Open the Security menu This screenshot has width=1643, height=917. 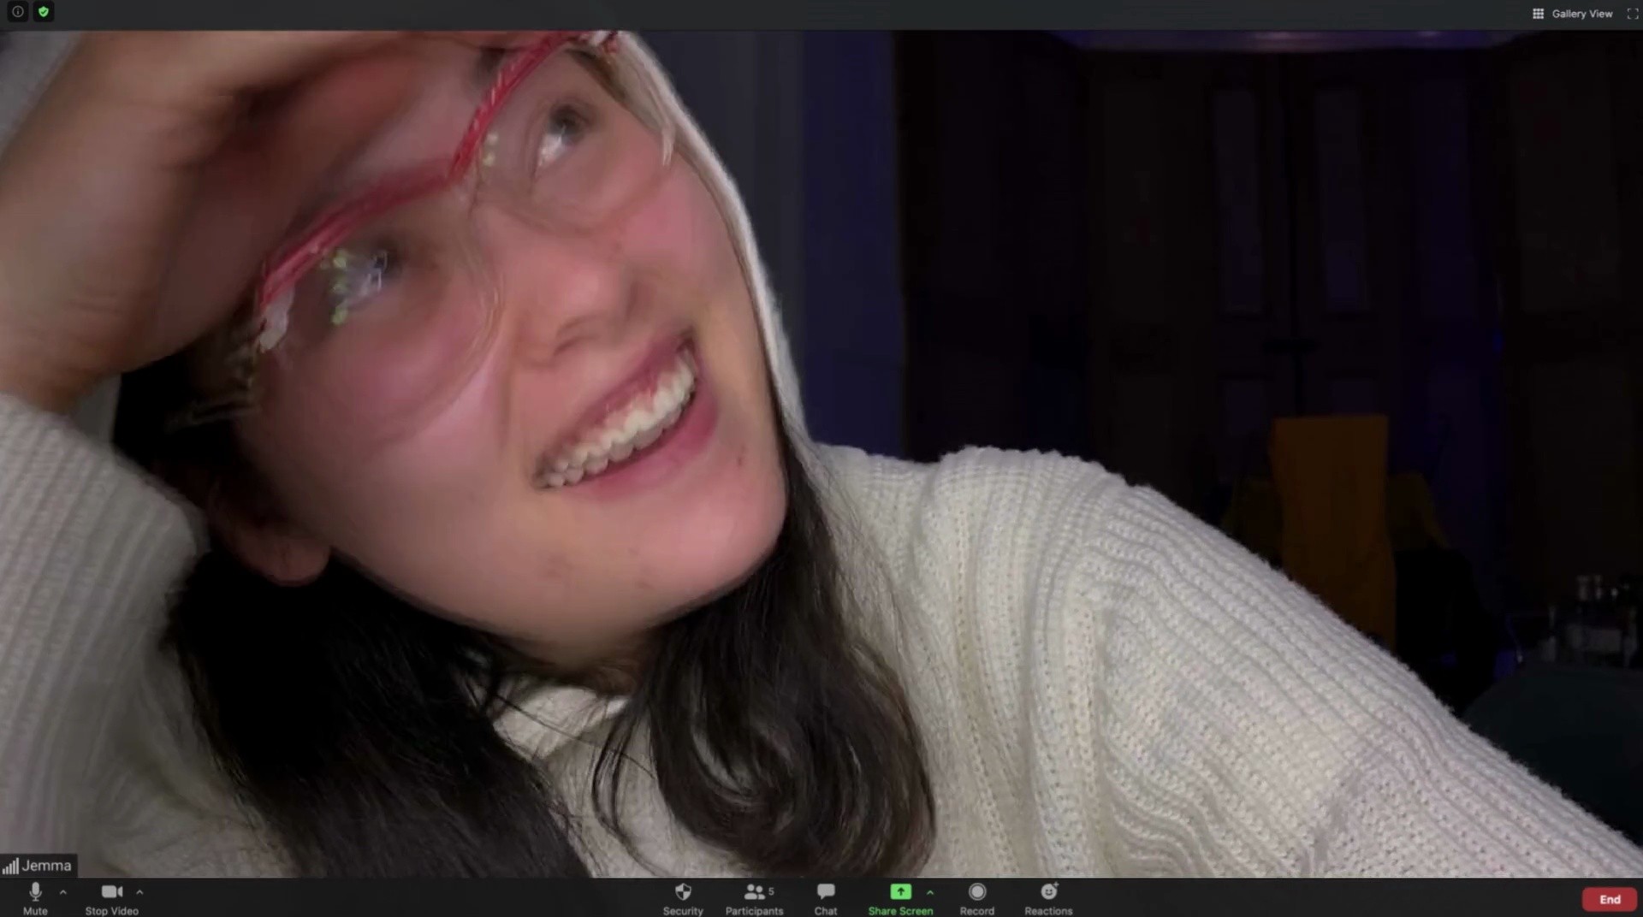tap(683, 898)
